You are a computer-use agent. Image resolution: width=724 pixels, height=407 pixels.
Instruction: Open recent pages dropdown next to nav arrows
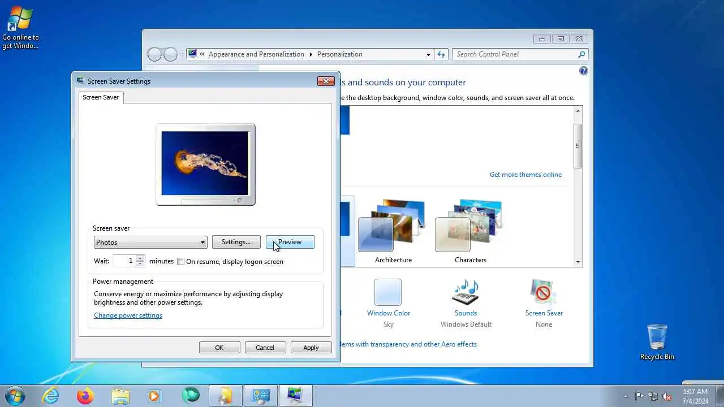click(x=182, y=55)
